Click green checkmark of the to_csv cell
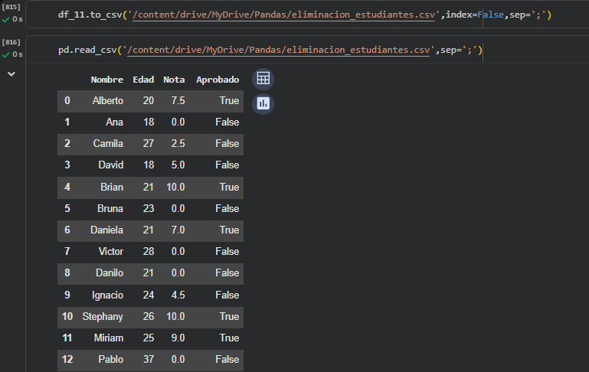The height and width of the screenshot is (372, 589). [6, 18]
